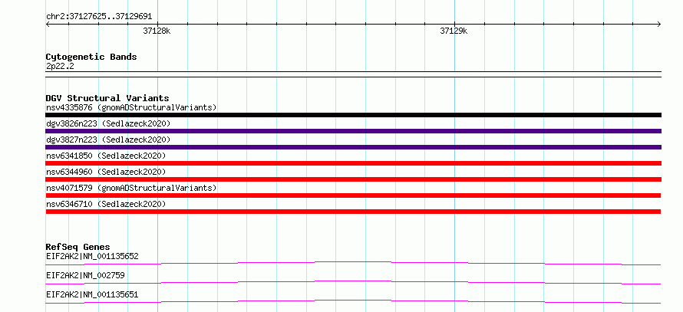
Task: Click the red bar under nsv4071579
Action: [x=353, y=195]
